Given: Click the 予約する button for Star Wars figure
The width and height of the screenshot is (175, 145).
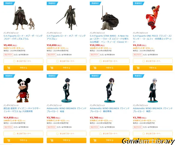Looking at the screenshot, I should click(110, 68).
